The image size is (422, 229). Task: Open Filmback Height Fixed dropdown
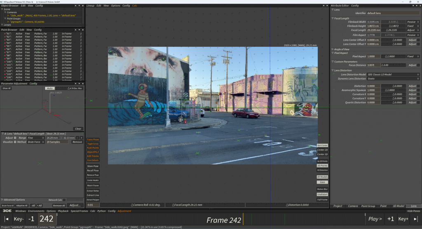[413, 26]
